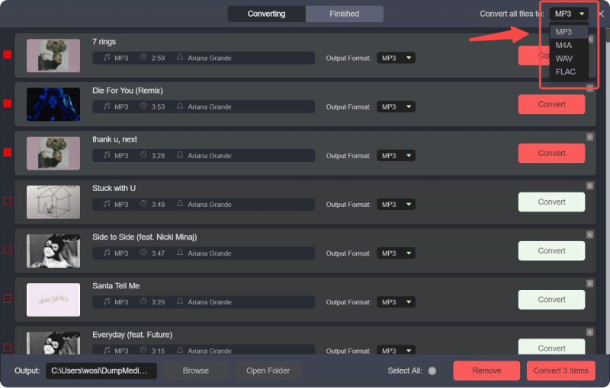610x388 pixels.
Task: Open Output Format dropdown for Everyday
Action: [396, 350]
